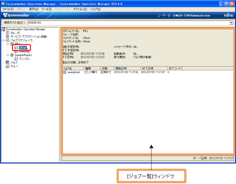
Task: Open the ヘルプ(H) menu
Action: 95,9
